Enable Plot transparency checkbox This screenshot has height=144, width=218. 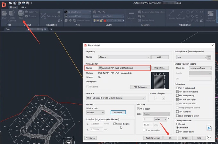(x=177, y=95)
